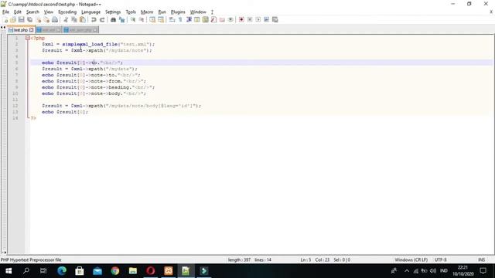Open the User Defined Language icon
The image size is (495, 278).
tap(197, 19)
